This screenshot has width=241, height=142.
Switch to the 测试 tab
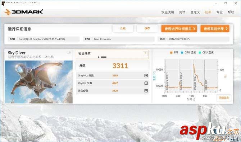coord(182,12)
